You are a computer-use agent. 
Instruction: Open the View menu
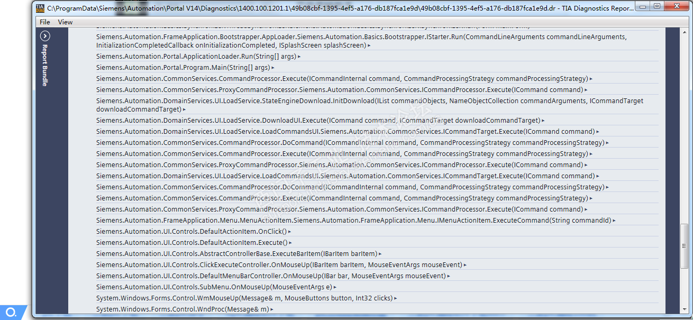click(x=66, y=22)
